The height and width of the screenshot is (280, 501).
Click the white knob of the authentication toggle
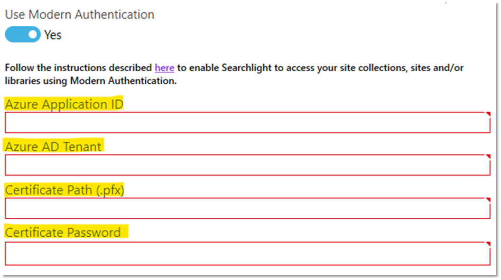(x=33, y=35)
